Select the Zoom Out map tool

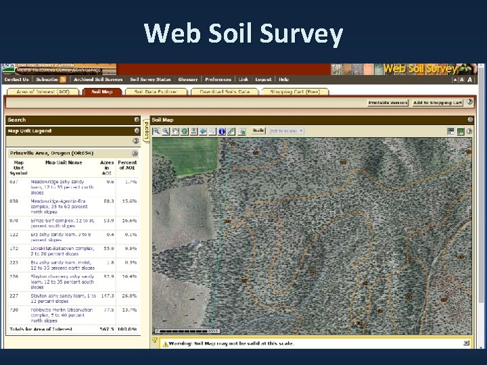pyautogui.click(x=166, y=131)
